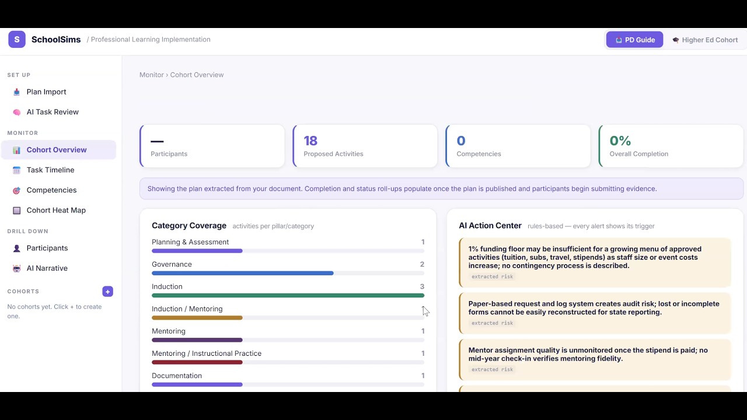
Task: Click AI Action Center heading
Action: tap(490, 226)
